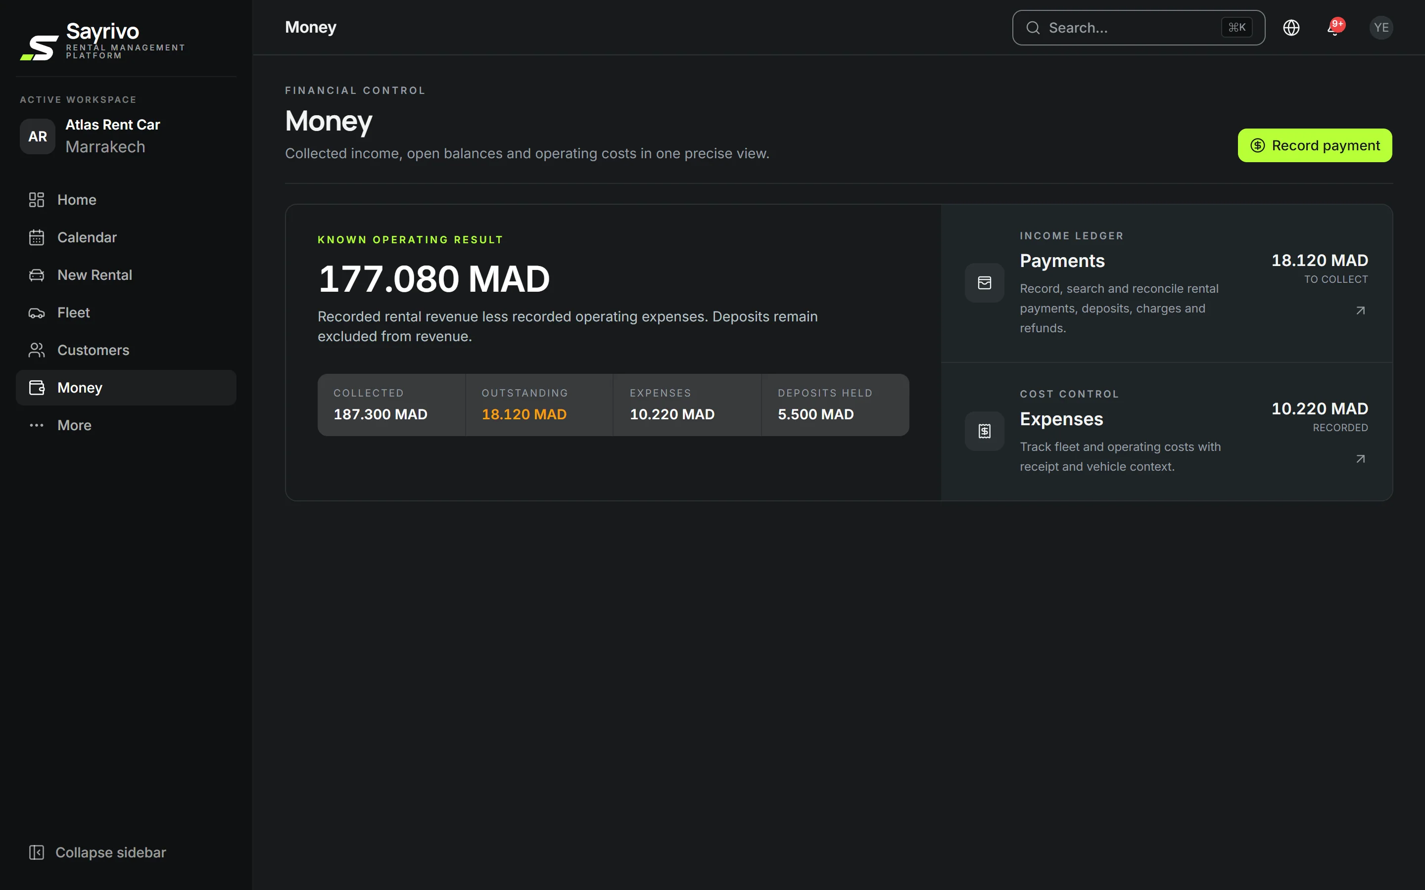Viewport: 1425px width, 890px height.
Task: Open Customers from the sidebar menu
Action: (x=126, y=350)
